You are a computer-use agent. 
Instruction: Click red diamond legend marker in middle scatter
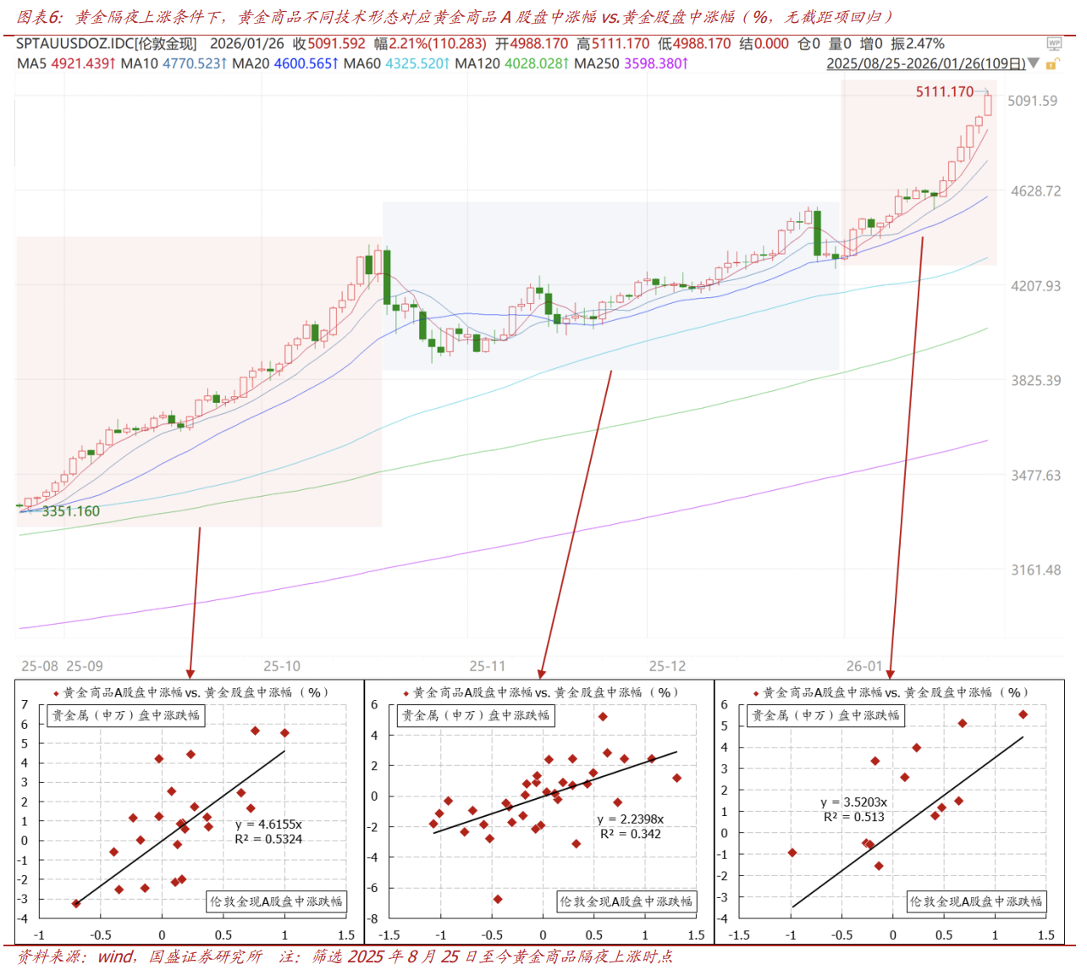click(406, 693)
